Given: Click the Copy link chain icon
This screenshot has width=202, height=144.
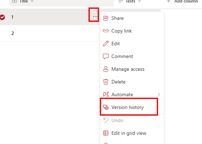Looking at the screenshot, I should [x=106, y=31].
